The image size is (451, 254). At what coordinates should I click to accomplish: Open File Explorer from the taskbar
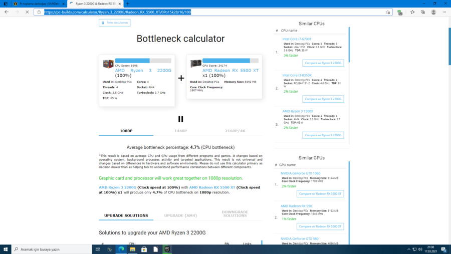133,249
